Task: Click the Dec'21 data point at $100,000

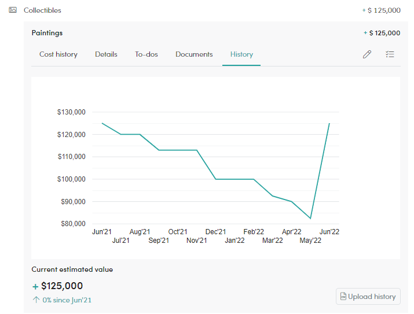Action: (216, 179)
